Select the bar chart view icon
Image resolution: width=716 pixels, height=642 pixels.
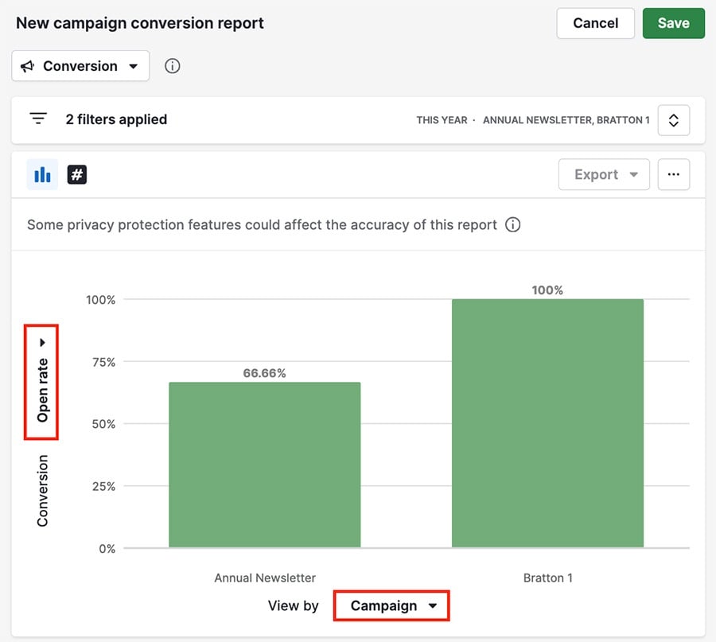pos(42,174)
